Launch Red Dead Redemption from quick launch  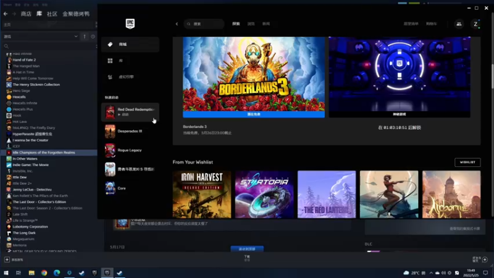point(130,112)
